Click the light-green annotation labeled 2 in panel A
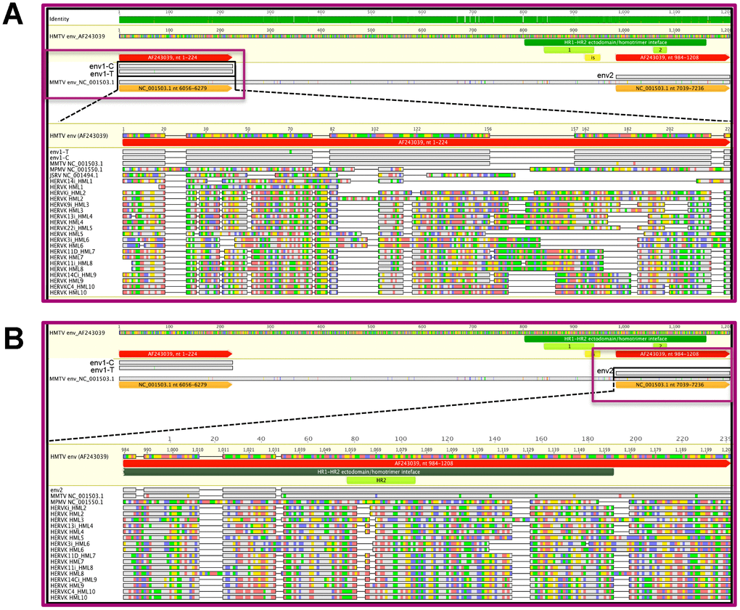The image size is (740, 610). point(661,50)
